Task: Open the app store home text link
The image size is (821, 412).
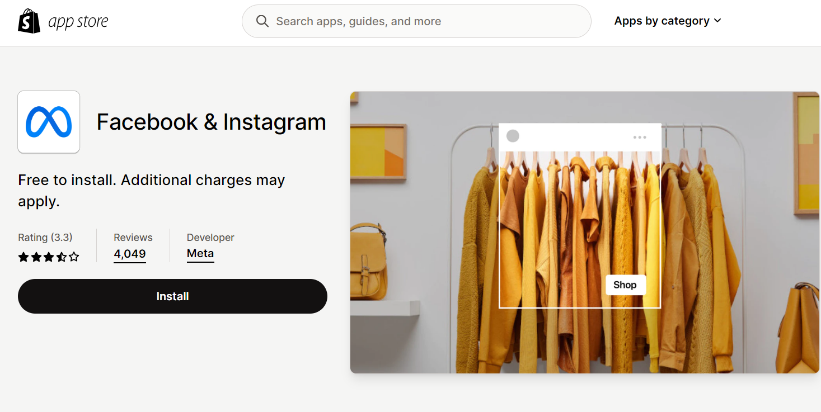Action: pos(78,22)
